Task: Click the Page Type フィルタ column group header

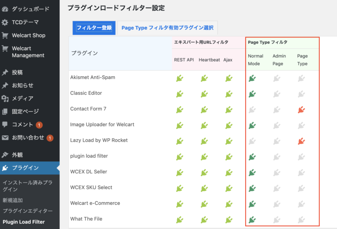Action: (267, 42)
